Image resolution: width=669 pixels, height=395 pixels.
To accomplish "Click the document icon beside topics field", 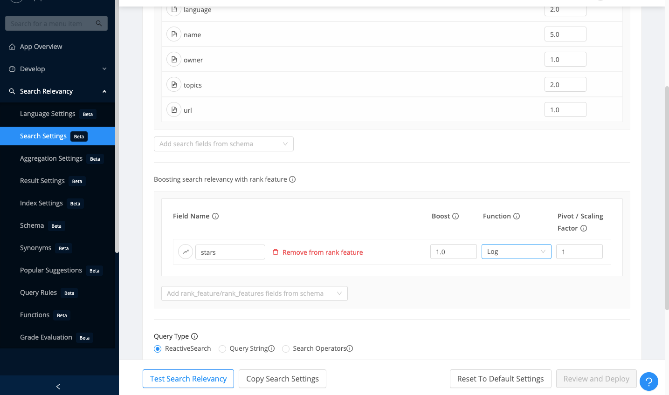I will (x=174, y=85).
